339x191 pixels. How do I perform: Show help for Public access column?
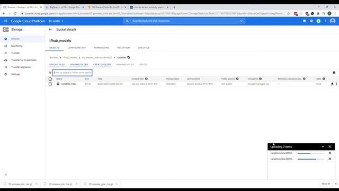[237, 79]
